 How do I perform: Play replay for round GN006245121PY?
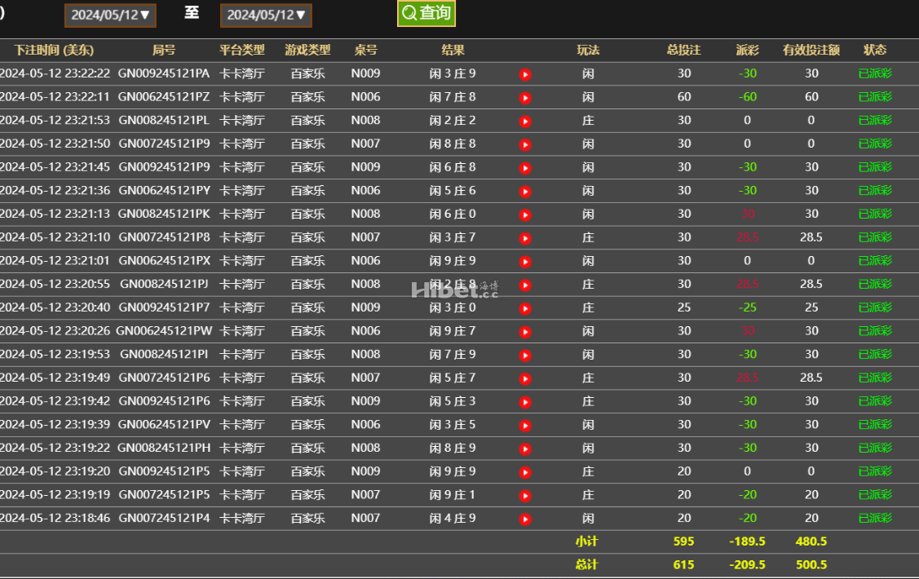click(525, 192)
